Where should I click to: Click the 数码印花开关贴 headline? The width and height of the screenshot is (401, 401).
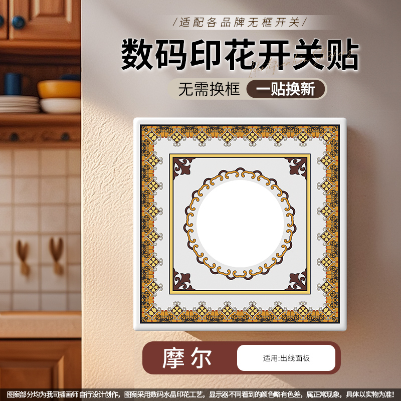pos(240,55)
